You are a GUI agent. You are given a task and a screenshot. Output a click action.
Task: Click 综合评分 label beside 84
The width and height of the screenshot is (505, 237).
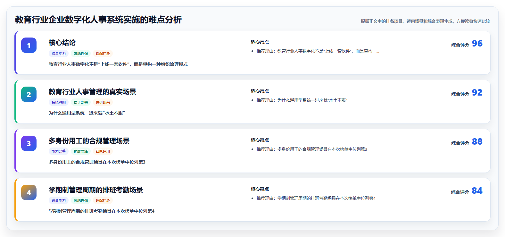tap(460, 192)
